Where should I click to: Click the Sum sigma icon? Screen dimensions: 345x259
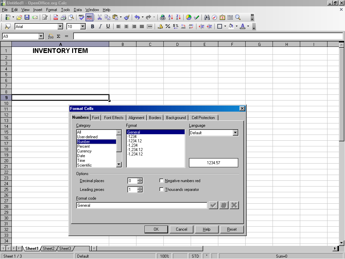59,36
